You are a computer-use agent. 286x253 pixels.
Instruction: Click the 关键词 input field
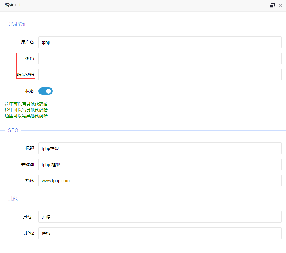point(160,164)
